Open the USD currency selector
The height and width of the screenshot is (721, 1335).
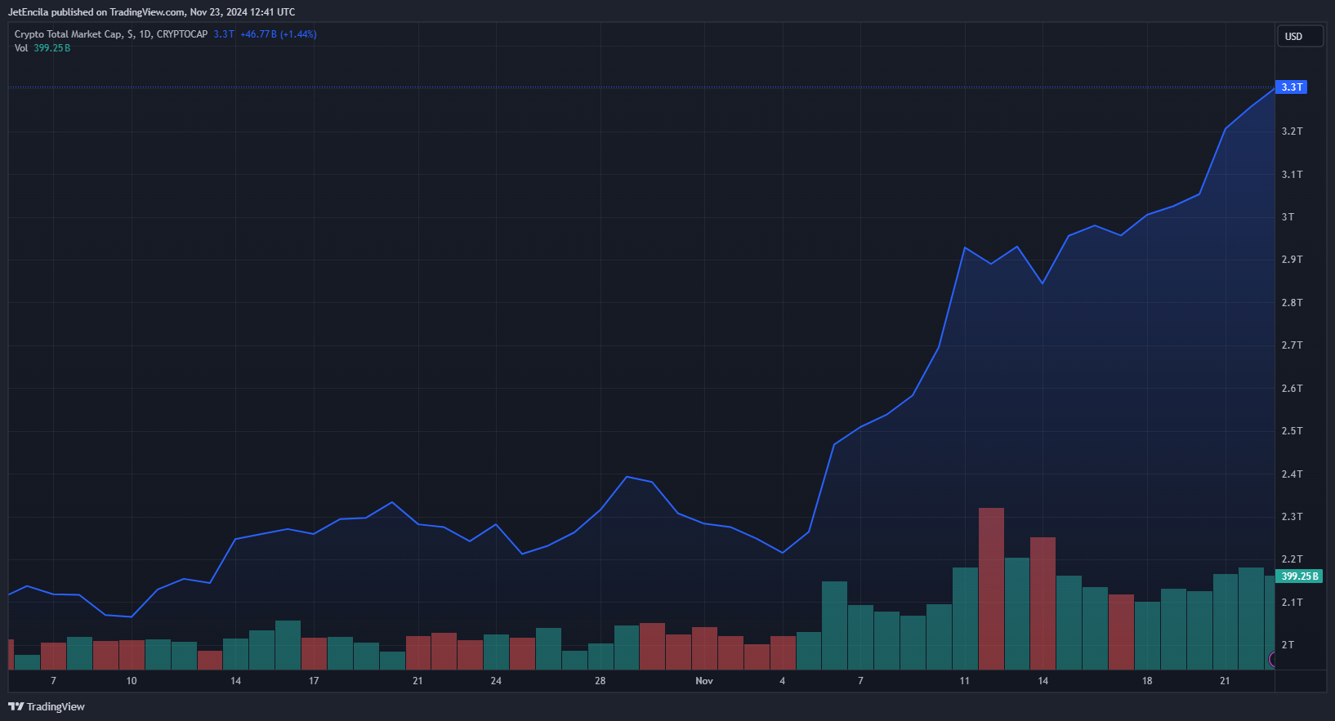coord(1300,36)
